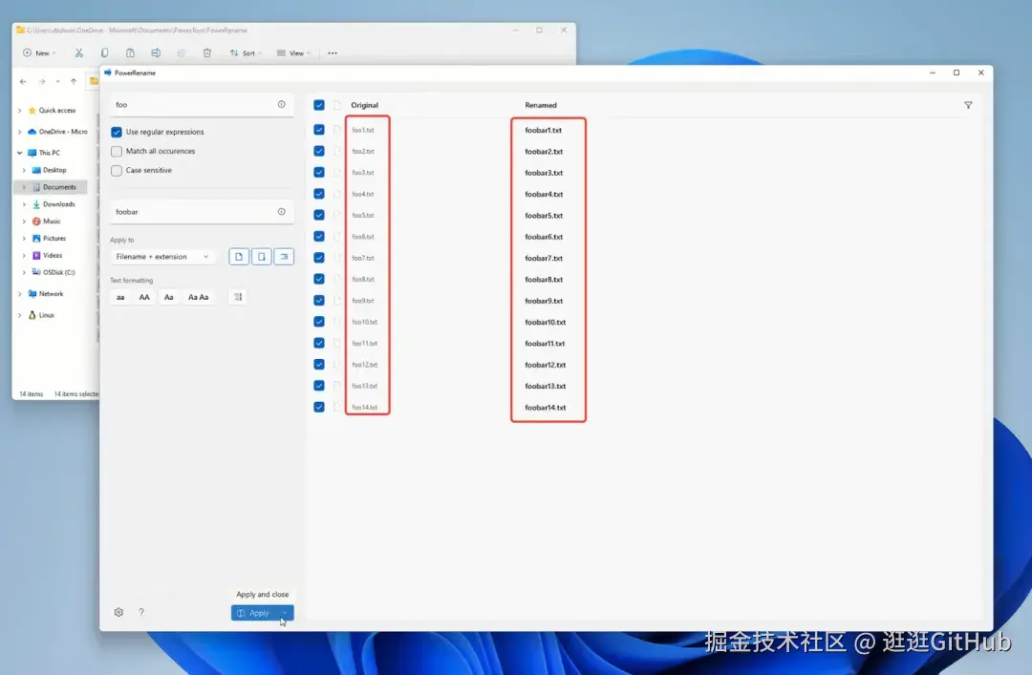Click the replace field containing foobar
1032x675 pixels.
pos(202,212)
